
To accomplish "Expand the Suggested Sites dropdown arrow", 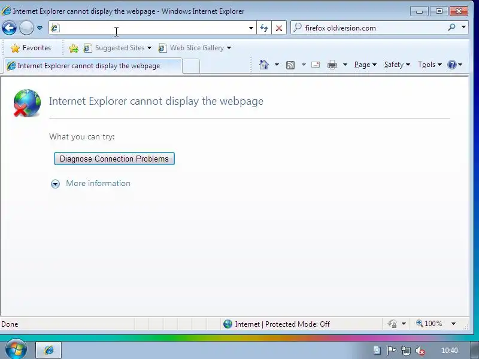I will (x=149, y=48).
